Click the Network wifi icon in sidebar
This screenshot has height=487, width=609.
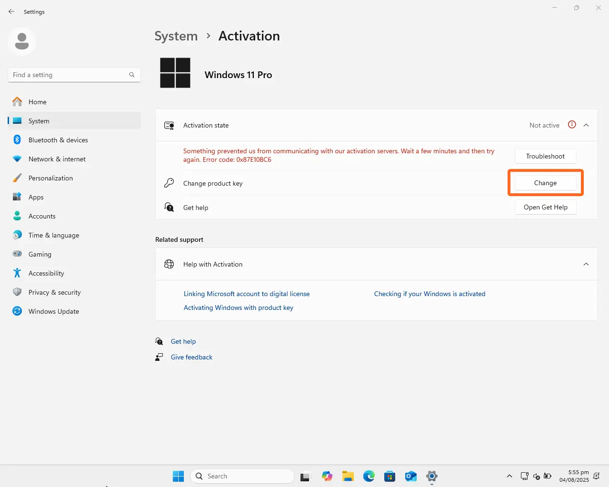pyautogui.click(x=17, y=159)
